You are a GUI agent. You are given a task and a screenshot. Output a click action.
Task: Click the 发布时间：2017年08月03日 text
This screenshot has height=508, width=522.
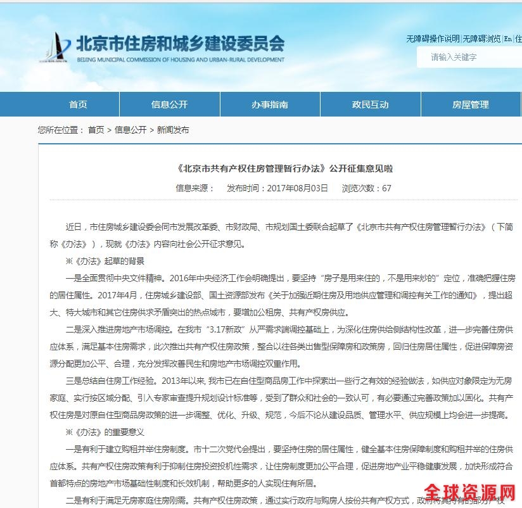click(x=277, y=188)
